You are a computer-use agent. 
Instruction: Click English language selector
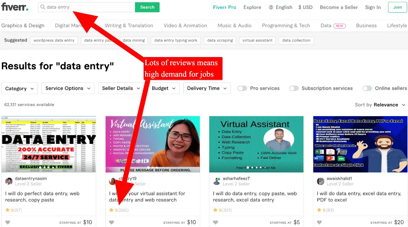(284, 7)
